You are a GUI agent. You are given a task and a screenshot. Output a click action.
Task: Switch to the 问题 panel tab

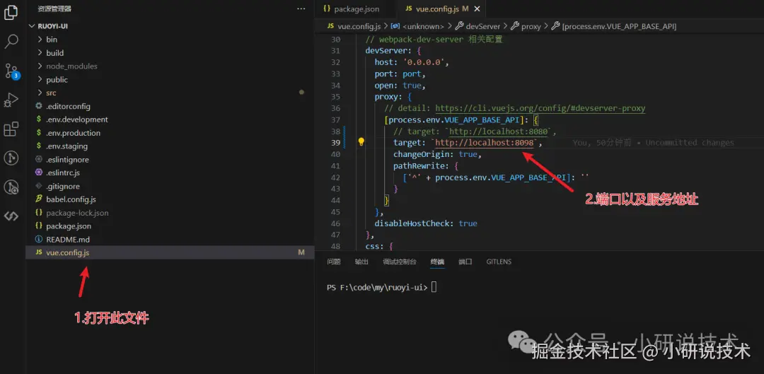(x=334, y=262)
